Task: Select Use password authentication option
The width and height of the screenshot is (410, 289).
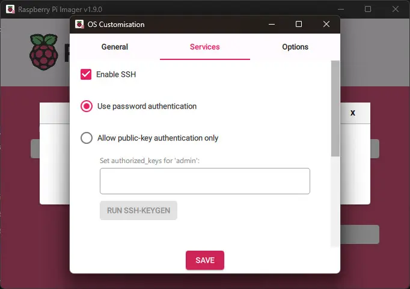Action: 87,106
